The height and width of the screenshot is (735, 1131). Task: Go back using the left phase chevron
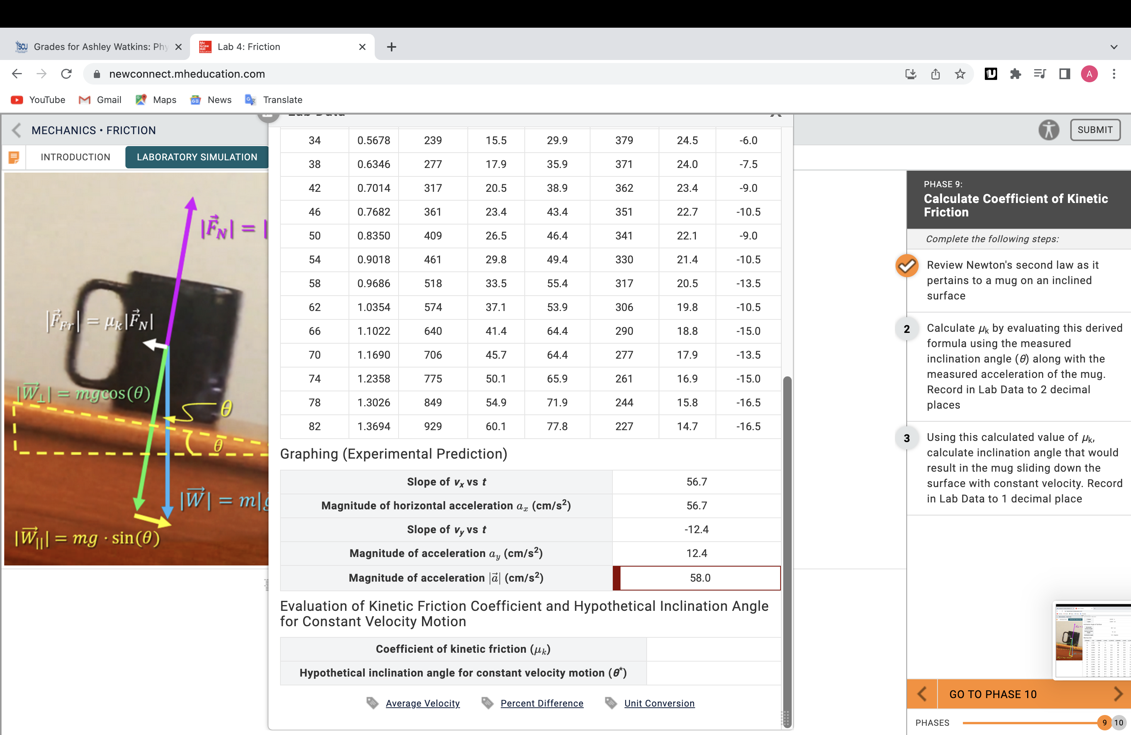click(922, 694)
